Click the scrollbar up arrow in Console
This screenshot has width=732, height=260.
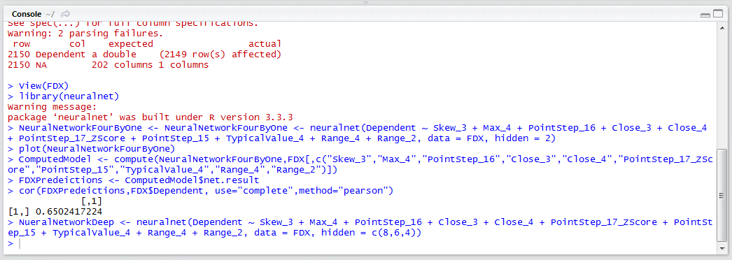pyautogui.click(x=722, y=27)
